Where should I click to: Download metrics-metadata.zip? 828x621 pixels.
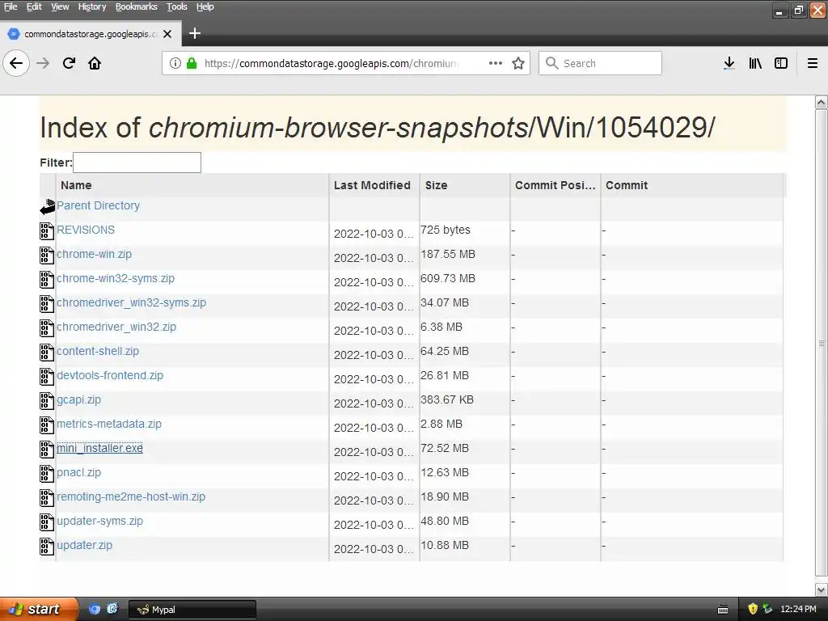pos(109,424)
